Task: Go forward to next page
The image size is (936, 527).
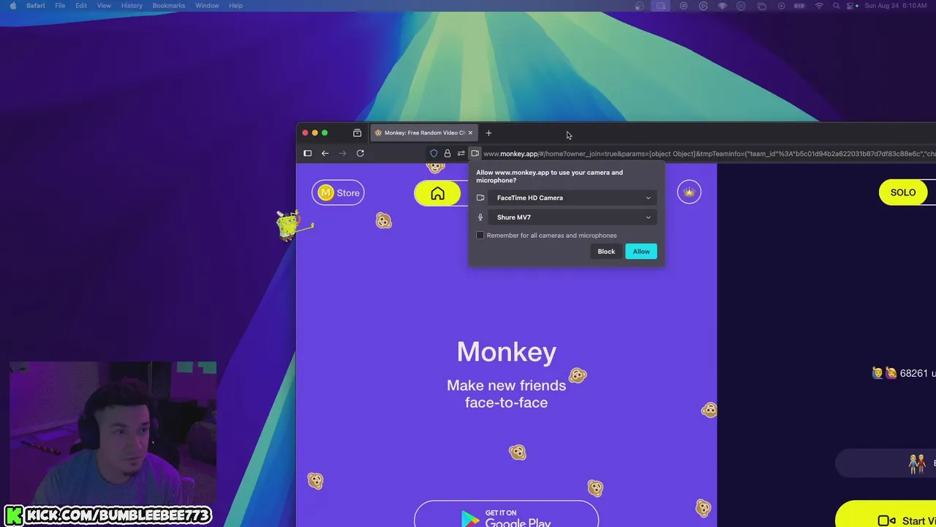Action: tap(342, 153)
